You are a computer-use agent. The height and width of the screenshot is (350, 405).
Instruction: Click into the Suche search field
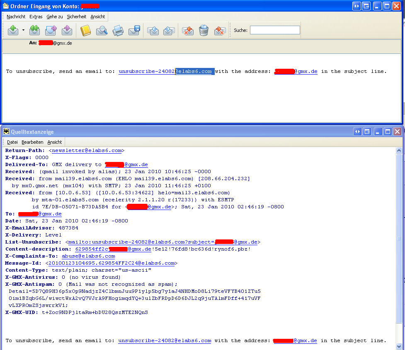click(274, 30)
